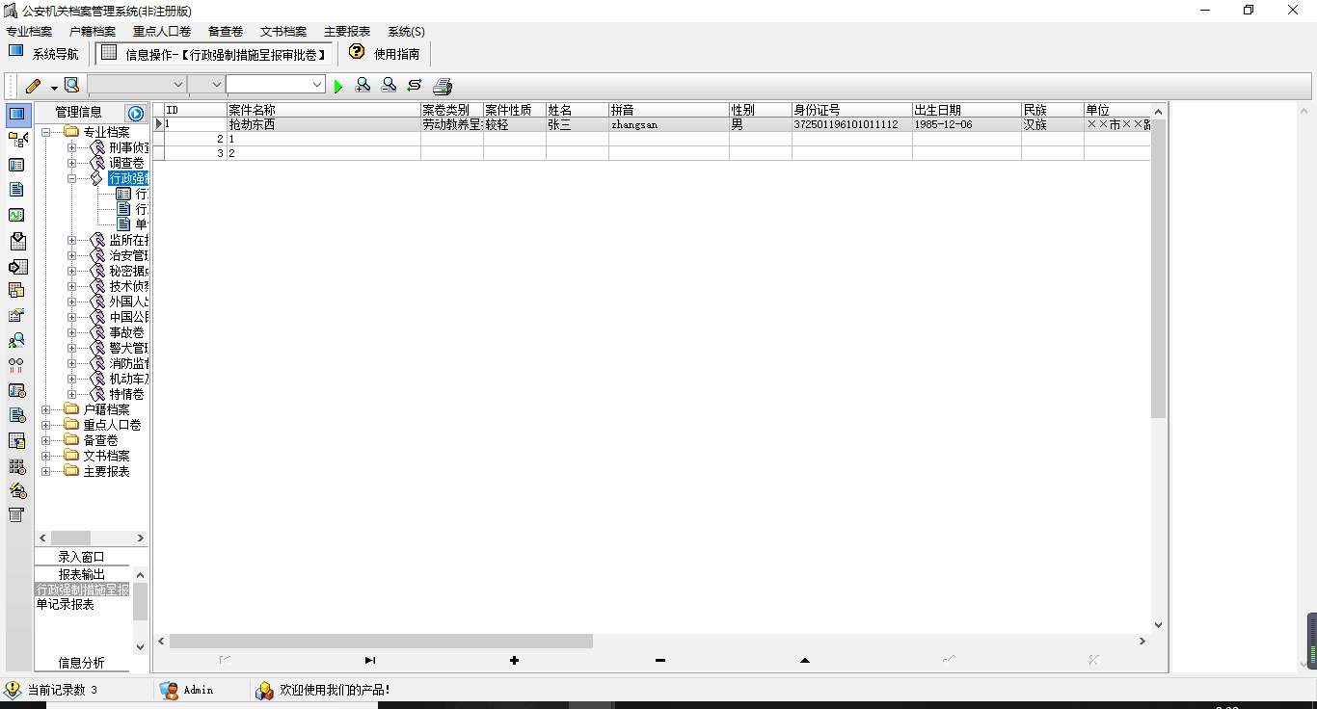Click the 案件名称 column header
The width and height of the screenshot is (1317, 709).
[x=324, y=110]
